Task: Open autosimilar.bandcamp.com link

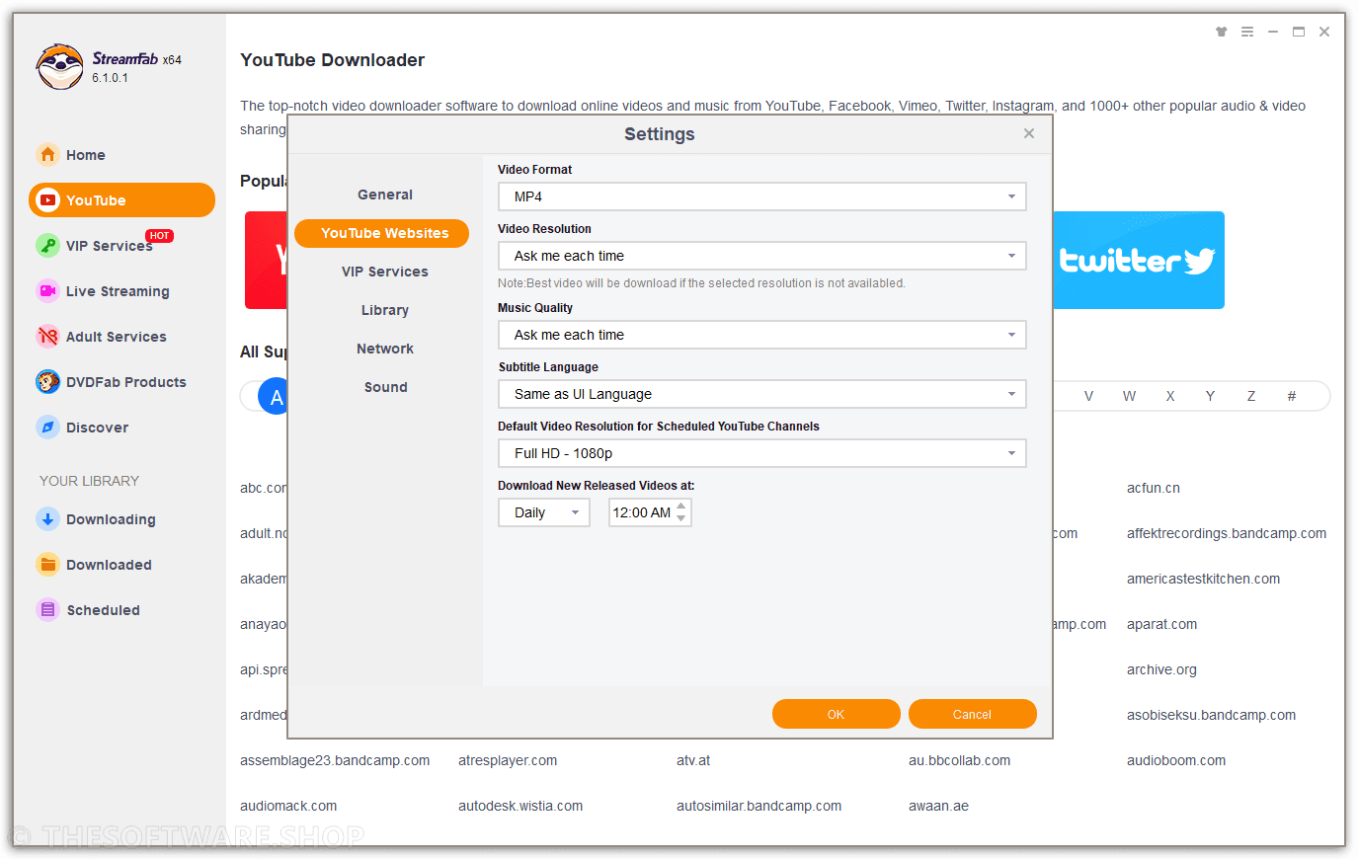Action: click(759, 806)
